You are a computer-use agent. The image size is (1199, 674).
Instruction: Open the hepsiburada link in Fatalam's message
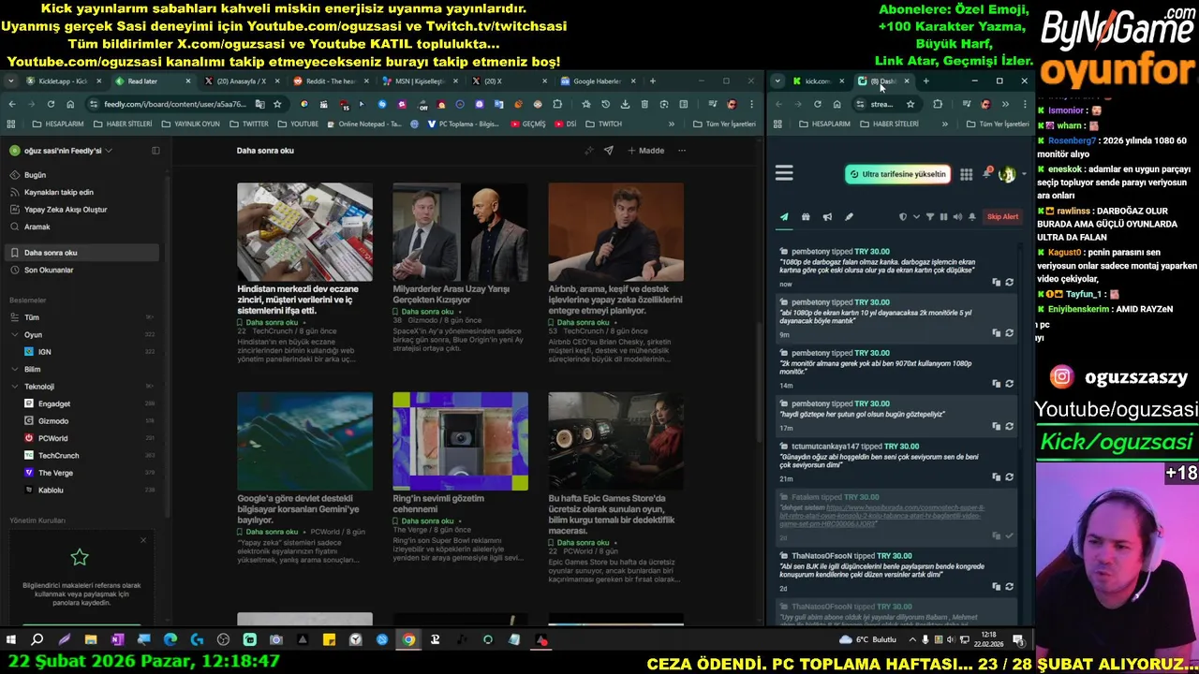pos(881,517)
